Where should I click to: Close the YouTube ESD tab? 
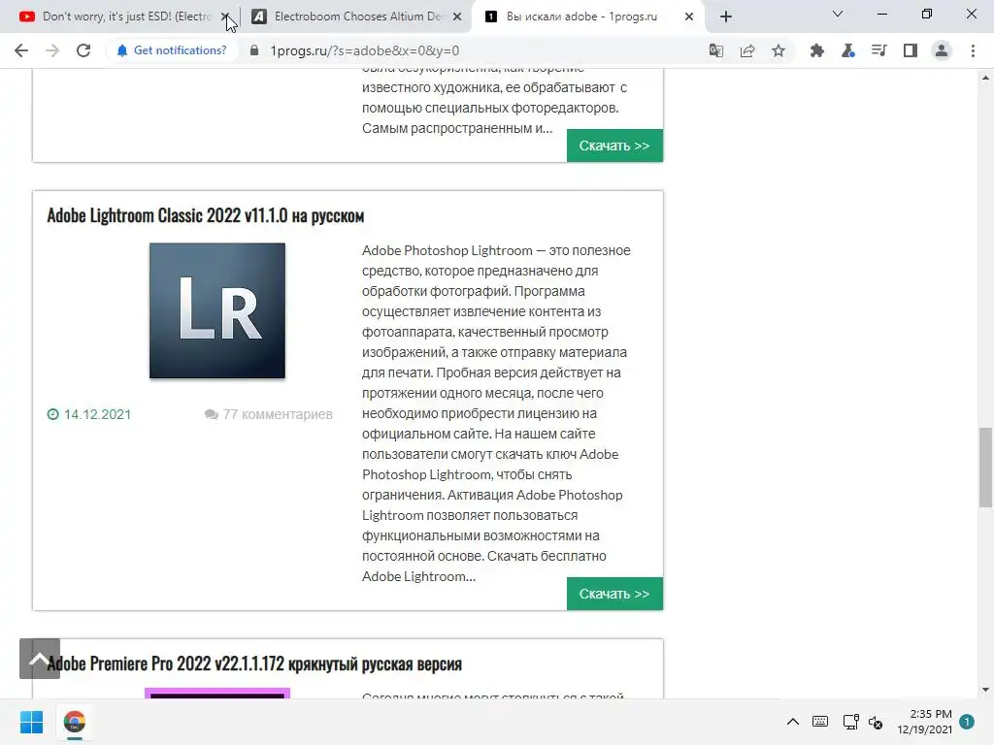(225, 16)
